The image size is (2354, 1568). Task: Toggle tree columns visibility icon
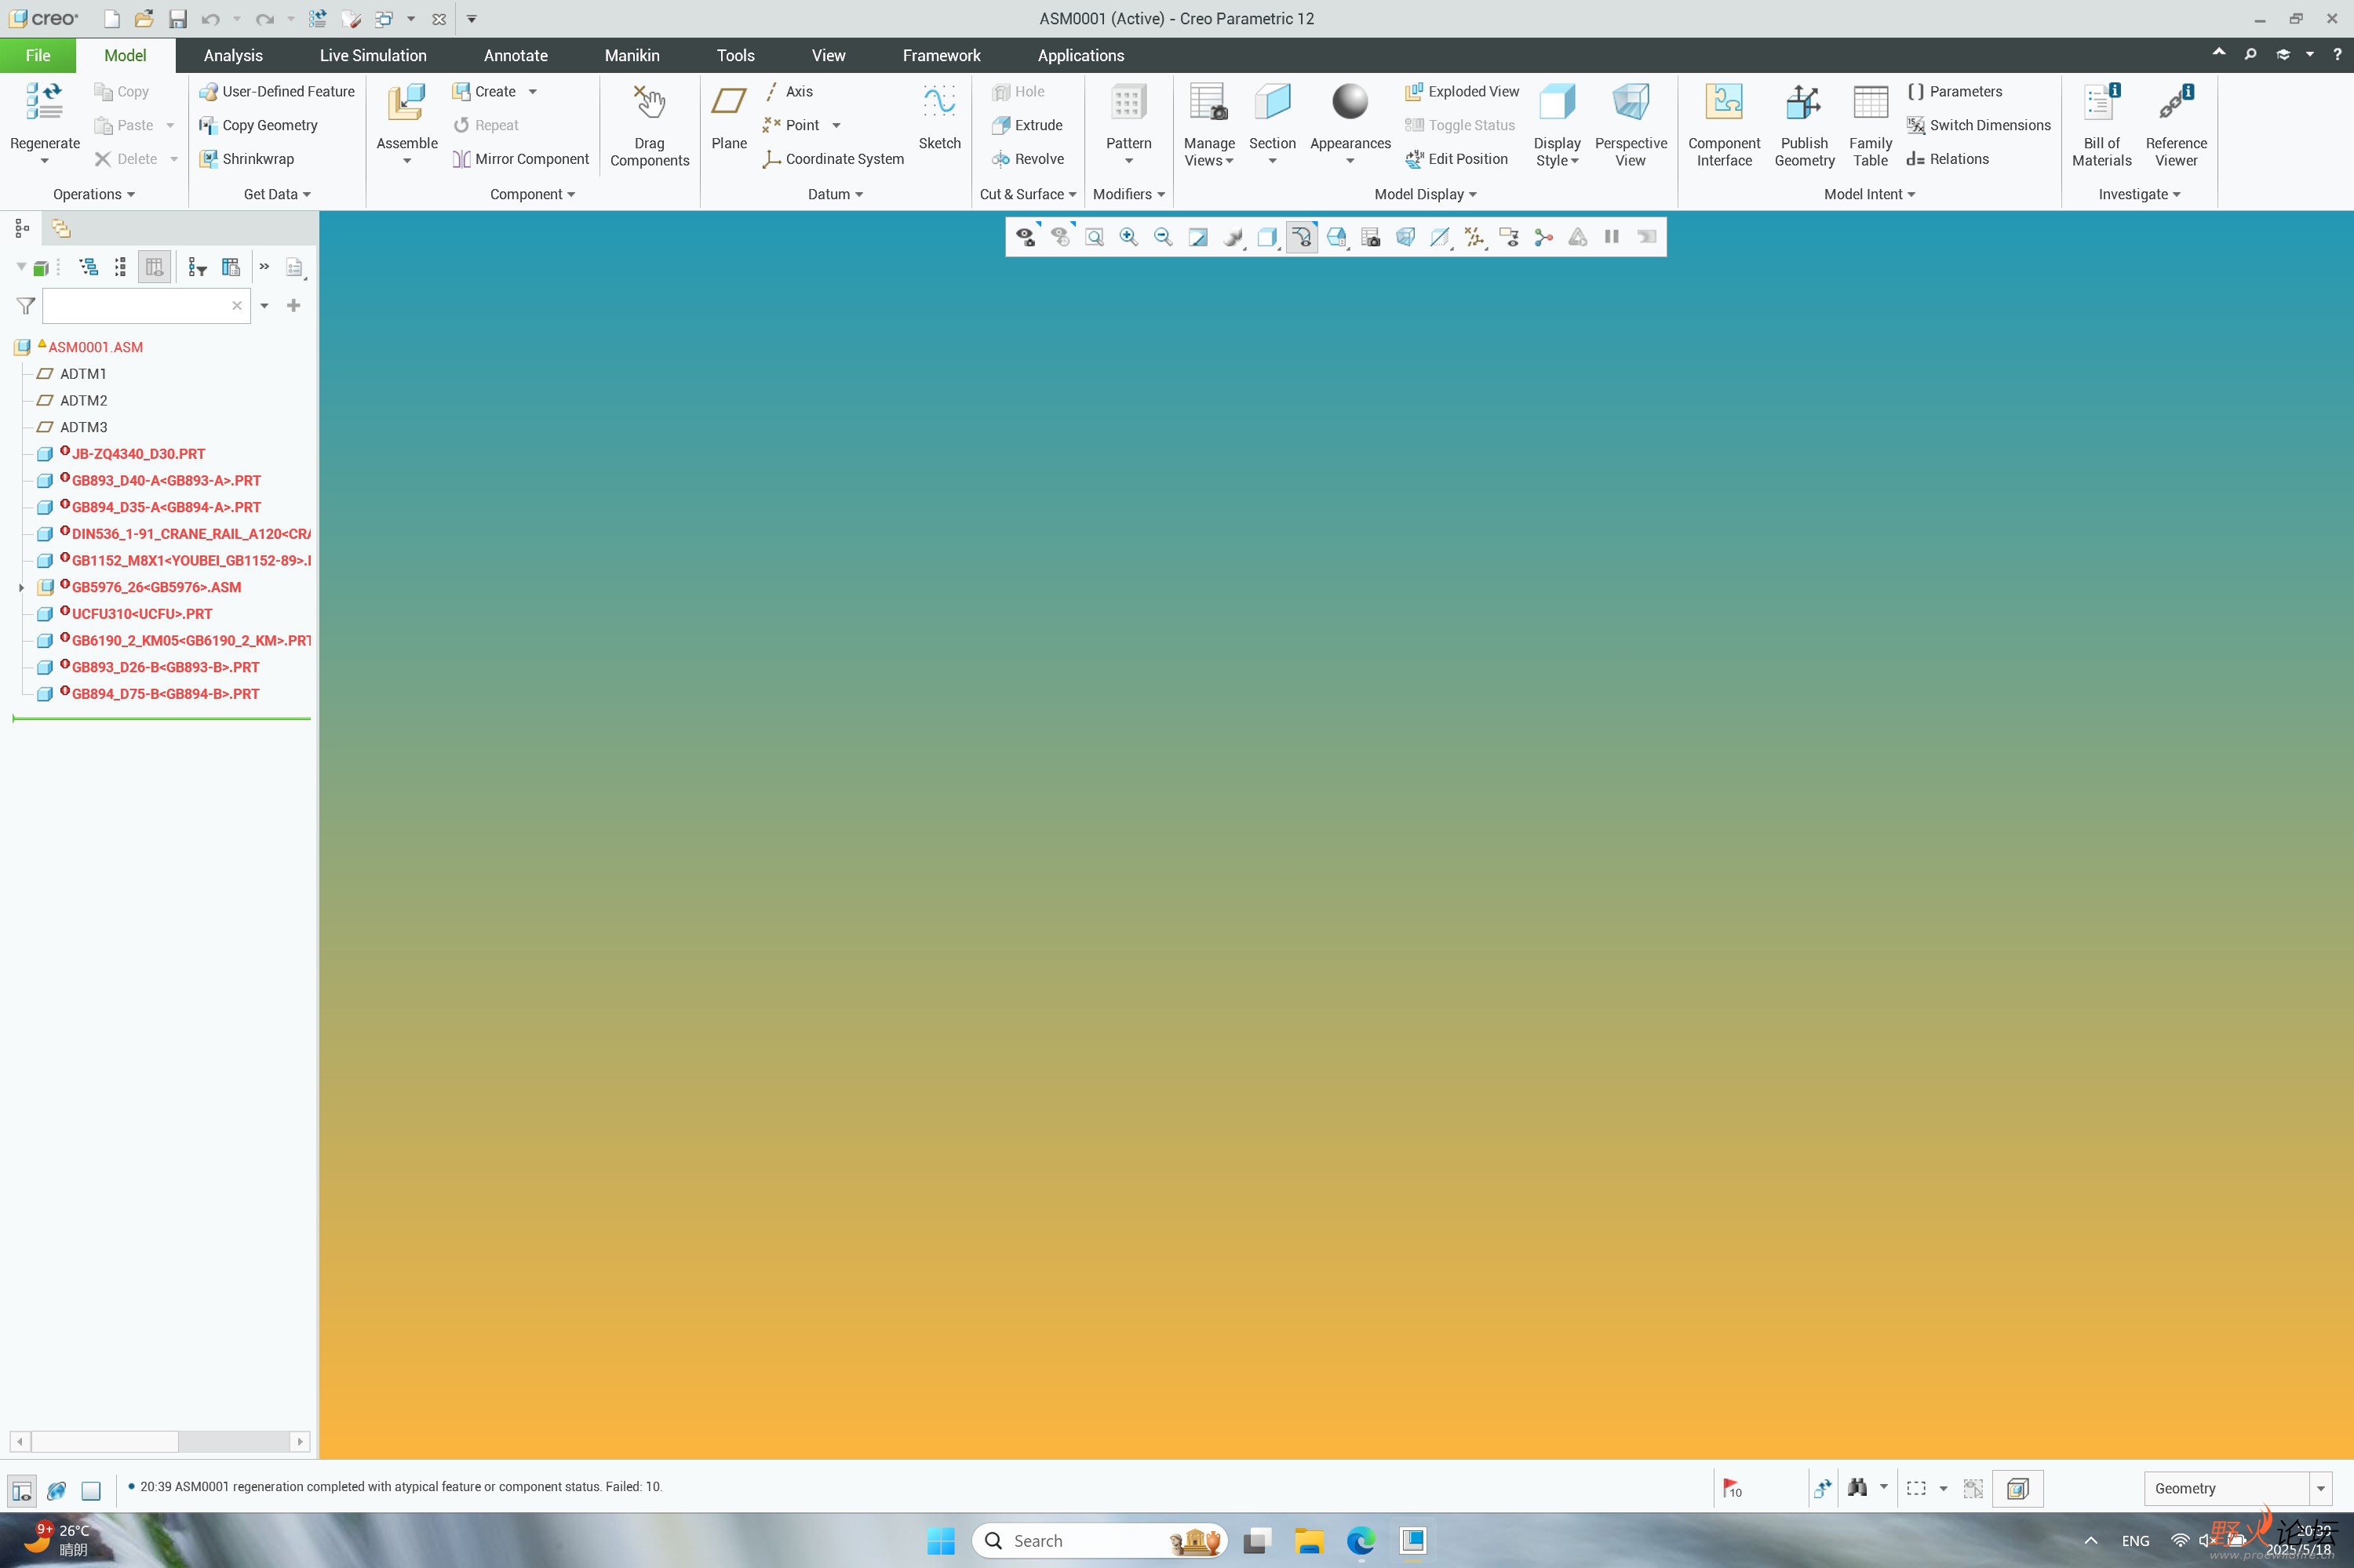click(154, 267)
